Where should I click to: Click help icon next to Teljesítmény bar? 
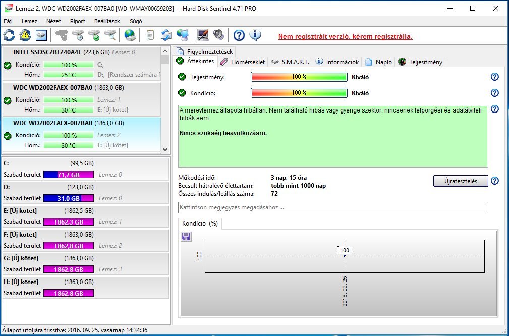pyautogui.click(x=494, y=77)
